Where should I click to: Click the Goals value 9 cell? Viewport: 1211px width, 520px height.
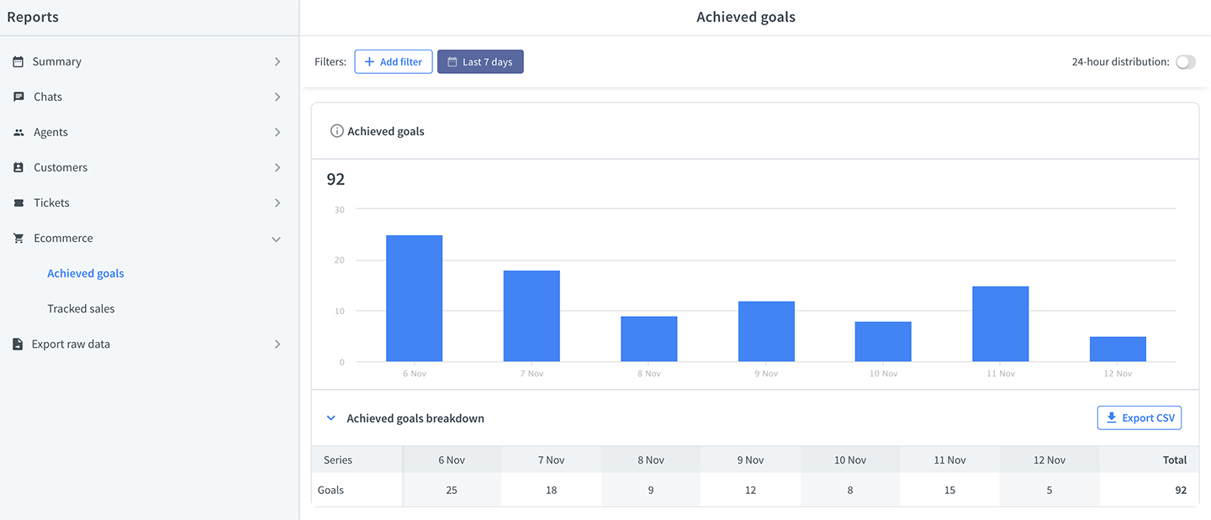pyautogui.click(x=651, y=490)
